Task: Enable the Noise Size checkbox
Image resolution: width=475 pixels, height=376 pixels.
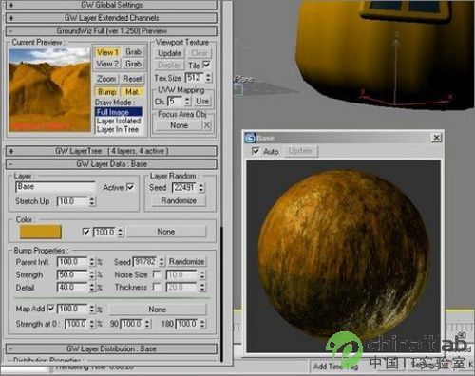Action: click(x=157, y=274)
